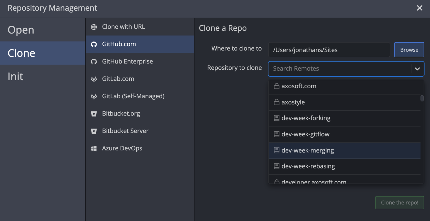The image size is (430, 221).
Task: Click the dropdown list scrollbar
Action: click(x=422, y=98)
